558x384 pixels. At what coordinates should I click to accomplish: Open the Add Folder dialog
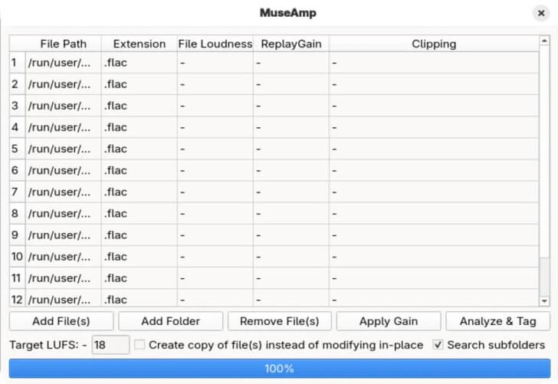coord(170,321)
